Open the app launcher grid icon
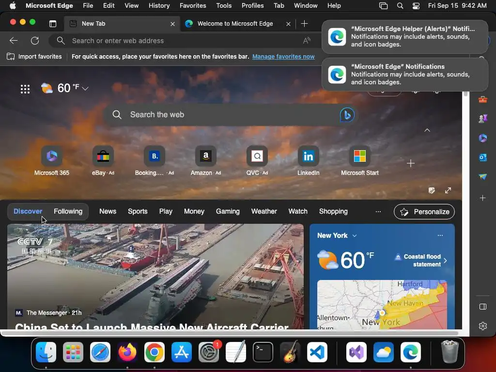Screen dimensions: 496x372 pos(25,89)
